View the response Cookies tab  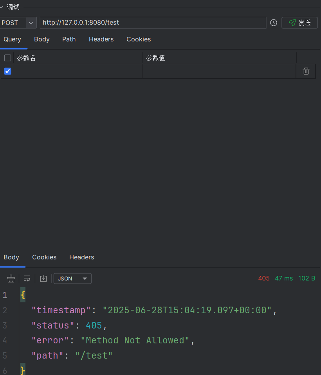[44, 257]
